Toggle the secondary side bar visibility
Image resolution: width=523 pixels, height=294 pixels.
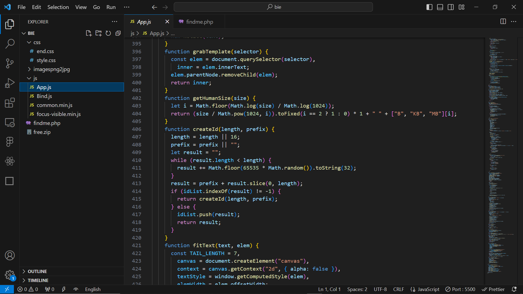tap(451, 7)
